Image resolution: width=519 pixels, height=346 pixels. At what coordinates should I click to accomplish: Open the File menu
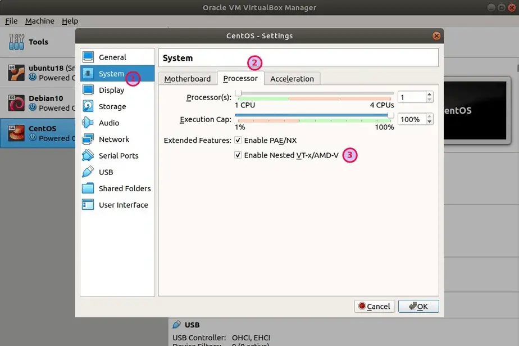pyautogui.click(x=11, y=21)
